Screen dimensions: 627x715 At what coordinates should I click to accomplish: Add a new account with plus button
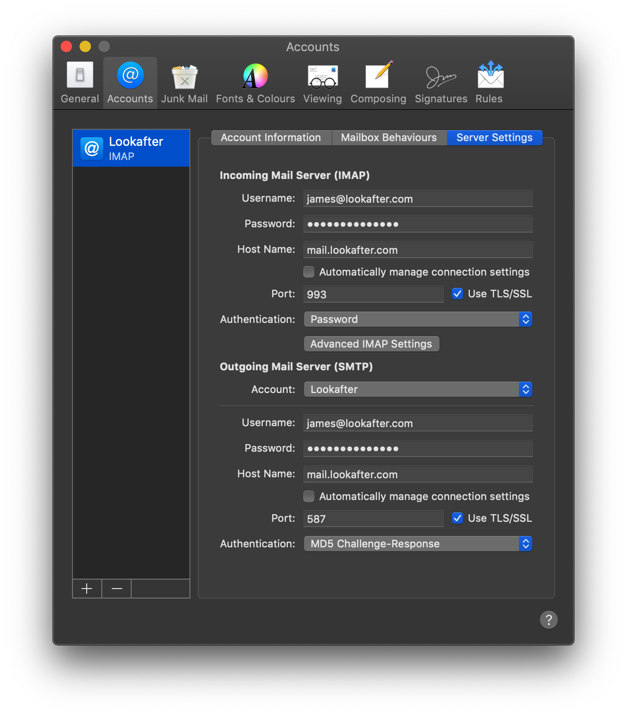[87, 589]
